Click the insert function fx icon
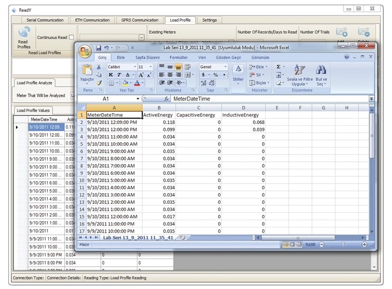This screenshot has width=392, height=289. point(166,99)
